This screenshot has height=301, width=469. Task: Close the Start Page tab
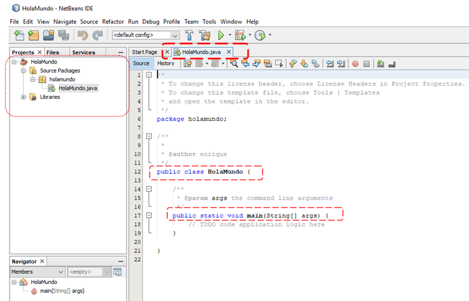click(x=167, y=52)
